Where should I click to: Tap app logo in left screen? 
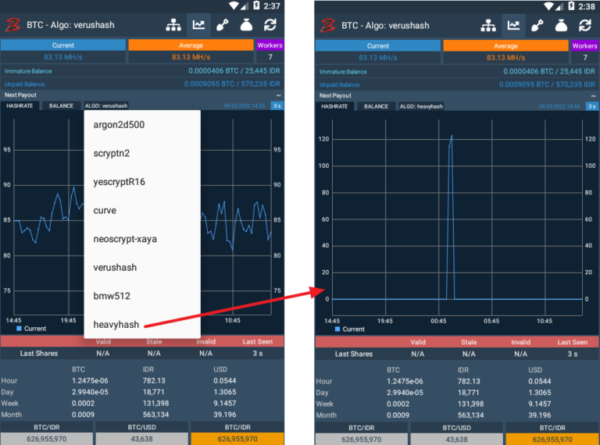click(12, 25)
